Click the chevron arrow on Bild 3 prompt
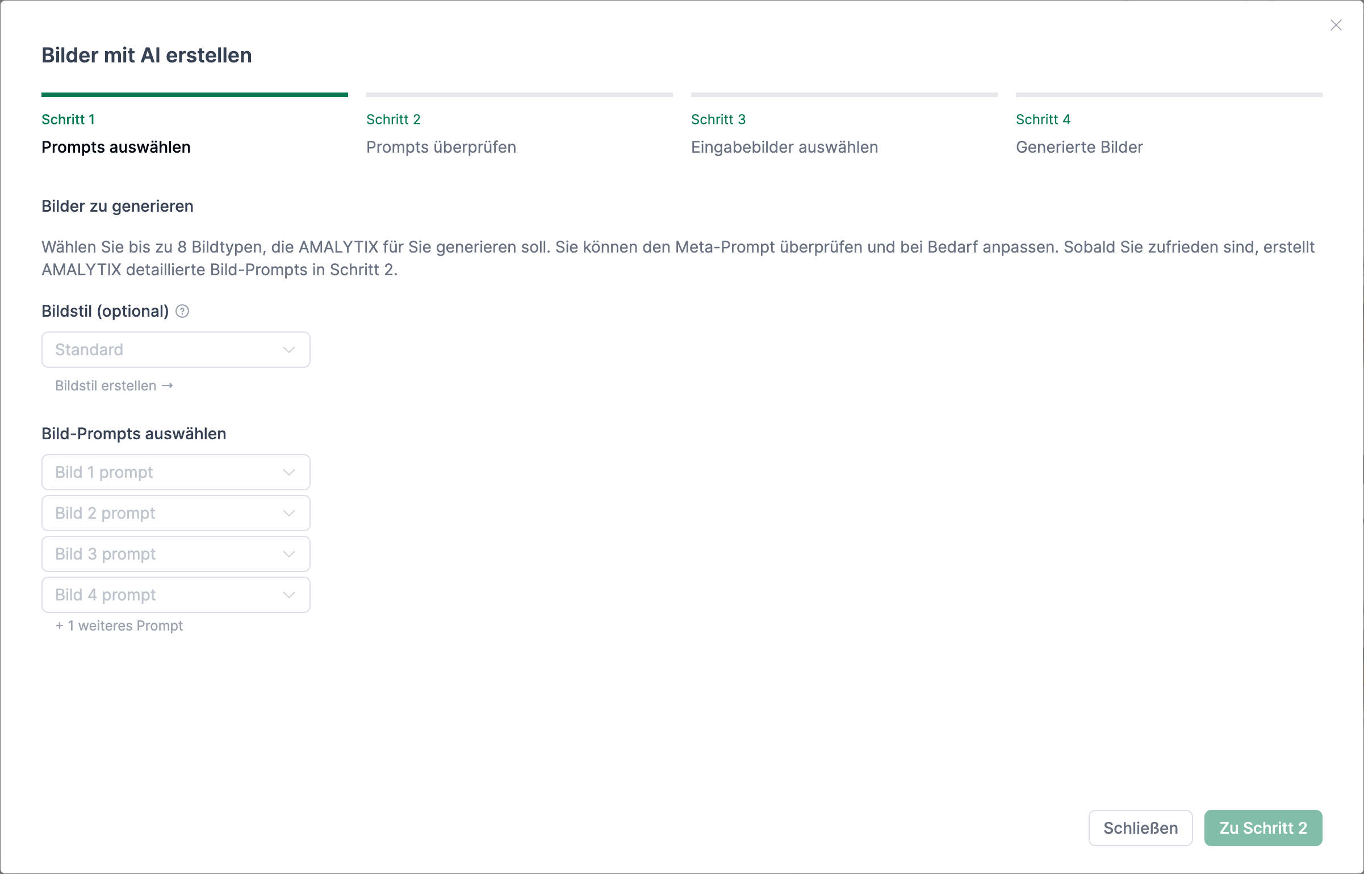This screenshot has height=874, width=1364. [289, 554]
